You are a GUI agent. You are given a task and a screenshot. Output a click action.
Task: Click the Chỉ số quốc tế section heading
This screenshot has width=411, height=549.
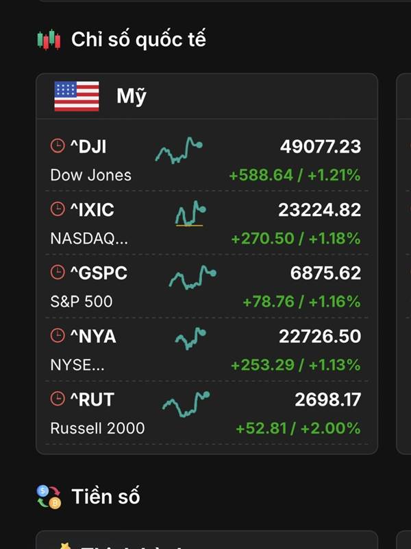tap(138, 40)
